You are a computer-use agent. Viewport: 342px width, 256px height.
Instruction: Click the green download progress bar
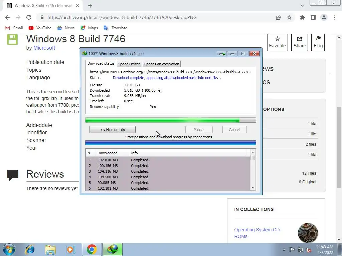click(x=171, y=120)
